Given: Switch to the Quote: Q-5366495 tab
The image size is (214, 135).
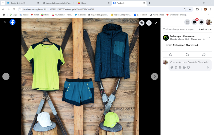Looking at the screenshot, I should pyautogui.click(x=23, y=3).
